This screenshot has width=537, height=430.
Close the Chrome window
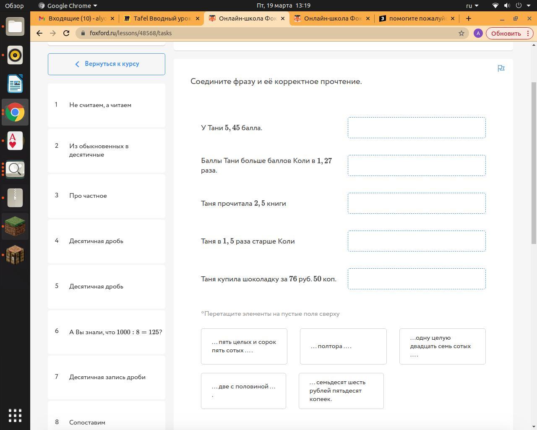(529, 18)
